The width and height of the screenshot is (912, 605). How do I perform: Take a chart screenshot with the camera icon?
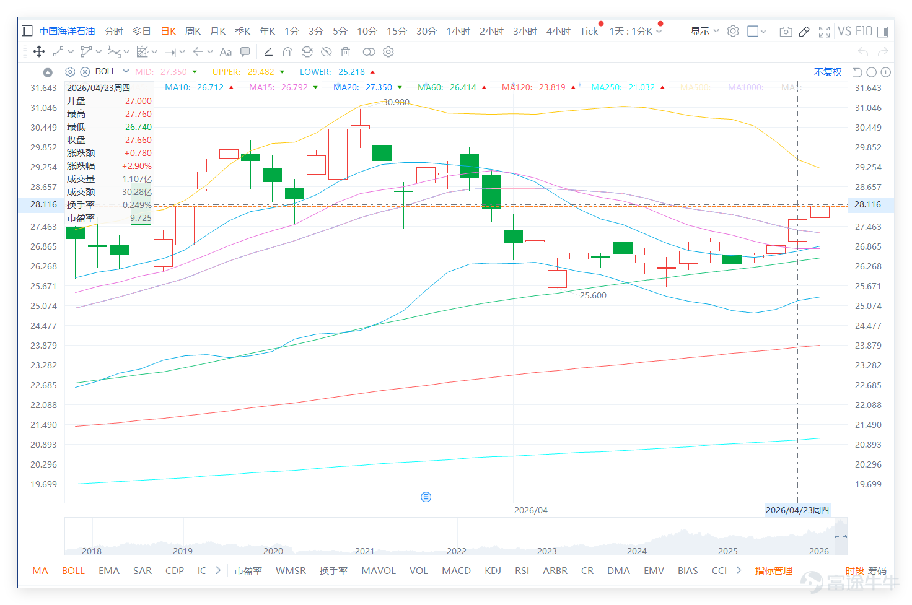coord(786,32)
